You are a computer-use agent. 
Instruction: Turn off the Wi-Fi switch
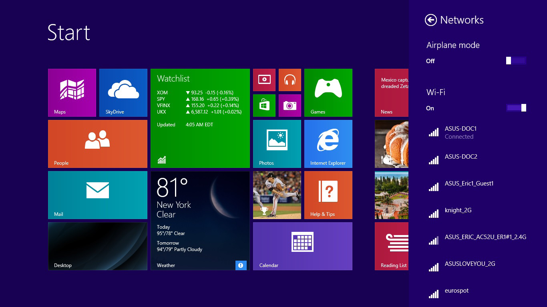pyautogui.click(x=516, y=108)
